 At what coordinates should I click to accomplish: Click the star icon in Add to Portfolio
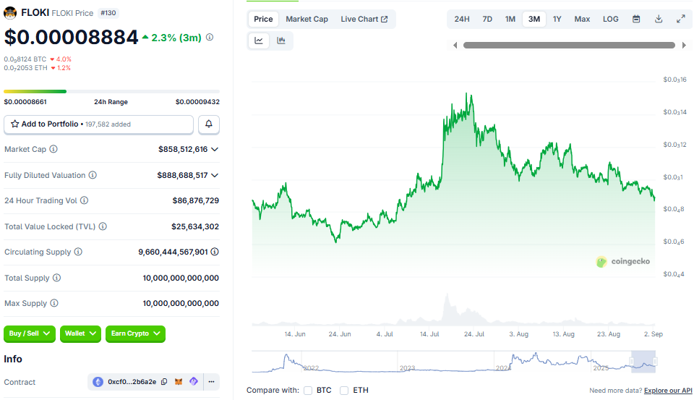click(14, 124)
